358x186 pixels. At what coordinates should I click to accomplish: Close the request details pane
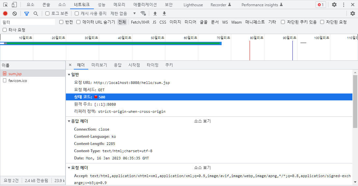coord(70,65)
